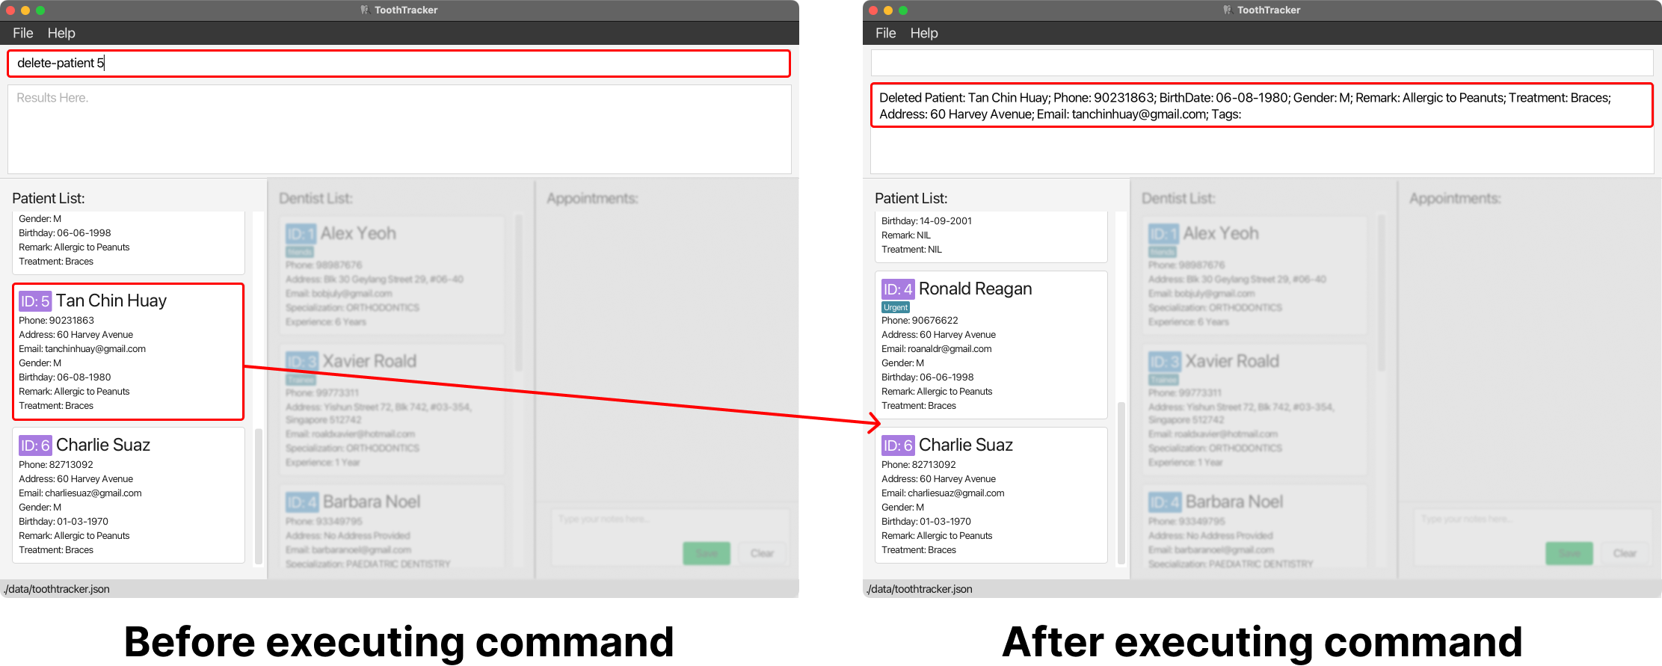
Task: Click 'Birthday: 14-09-2001' in right window
Action: coord(927,221)
